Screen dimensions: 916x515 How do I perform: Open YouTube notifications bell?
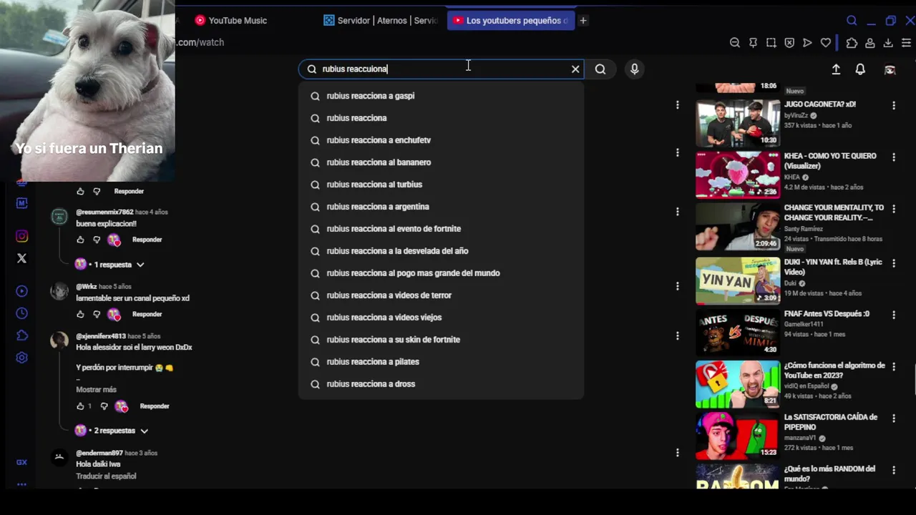[860, 69]
